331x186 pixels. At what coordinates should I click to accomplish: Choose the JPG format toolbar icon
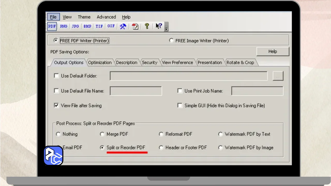pos(75,26)
